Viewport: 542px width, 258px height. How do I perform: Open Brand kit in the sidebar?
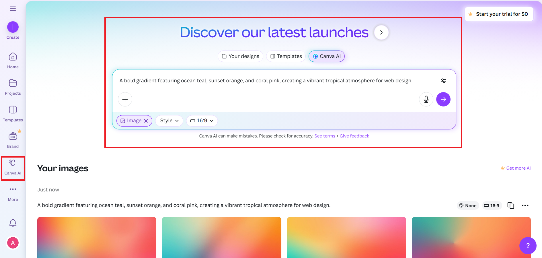coord(13,140)
